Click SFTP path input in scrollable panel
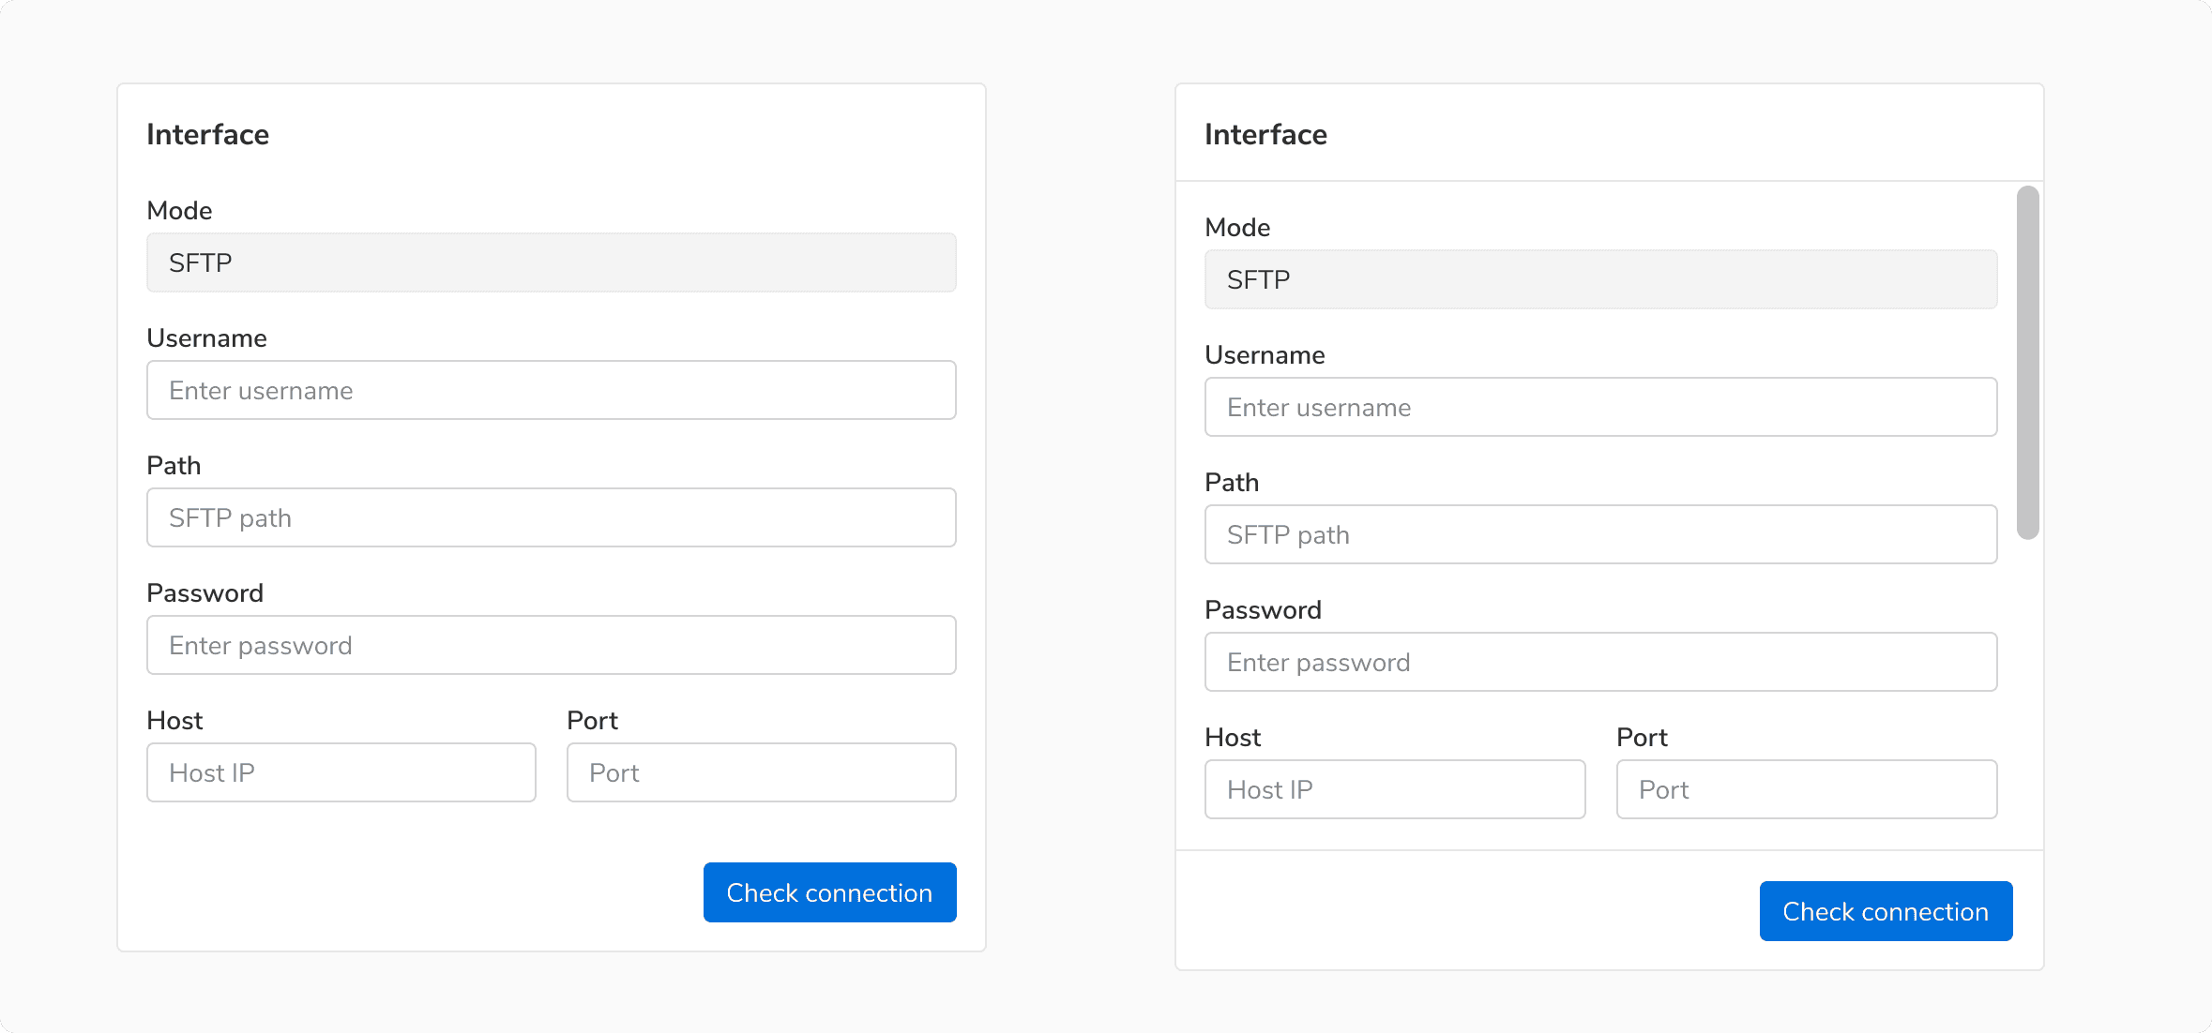 (1600, 534)
